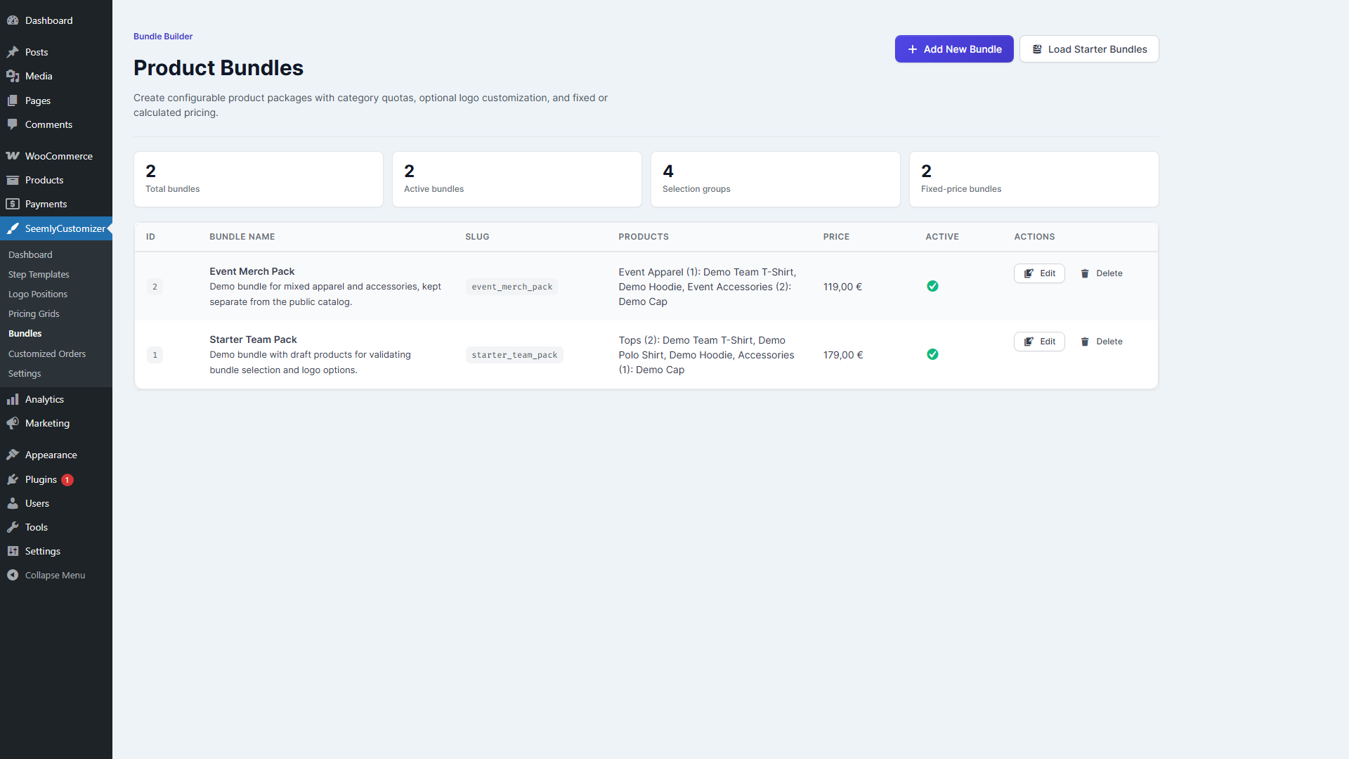Click the Selection groups stat card
The image size is (1349, 759).
pyautogui.click(x=776, y=179)
